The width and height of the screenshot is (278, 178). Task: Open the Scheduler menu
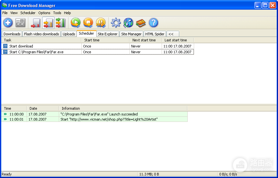coord(28,13)
